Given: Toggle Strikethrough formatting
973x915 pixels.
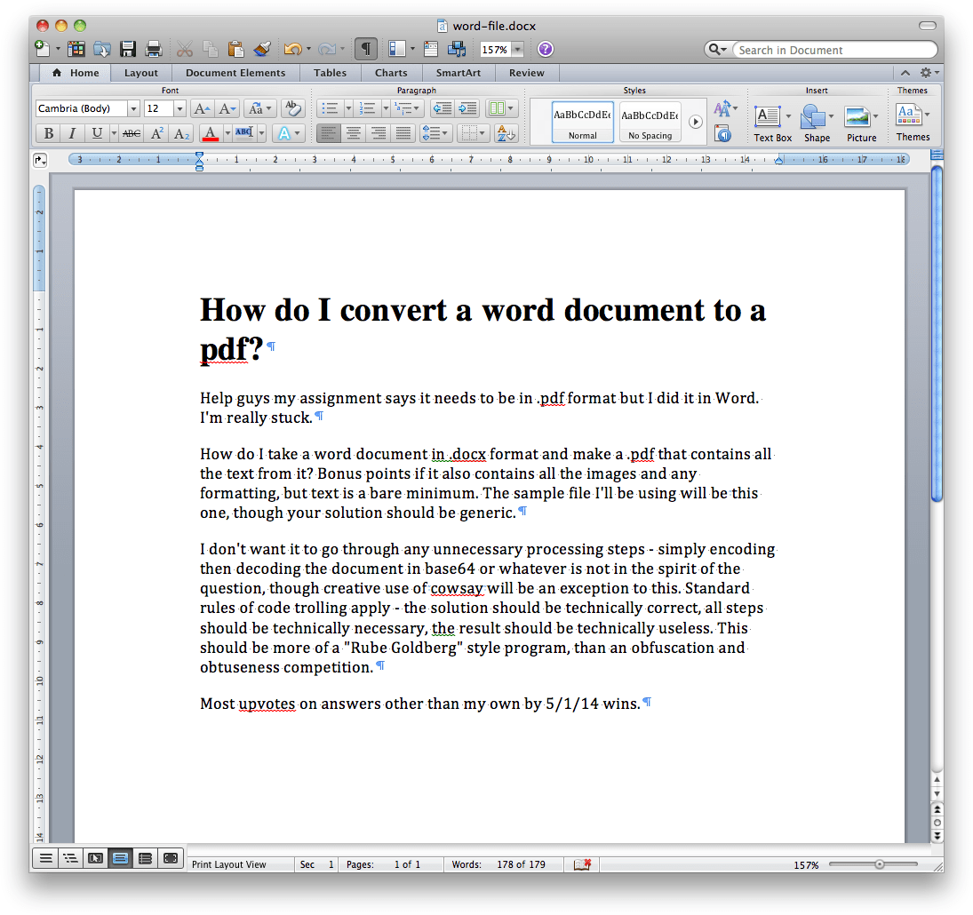Looking at the screenshot, I should pyautogui.click(x=131, y=133).
